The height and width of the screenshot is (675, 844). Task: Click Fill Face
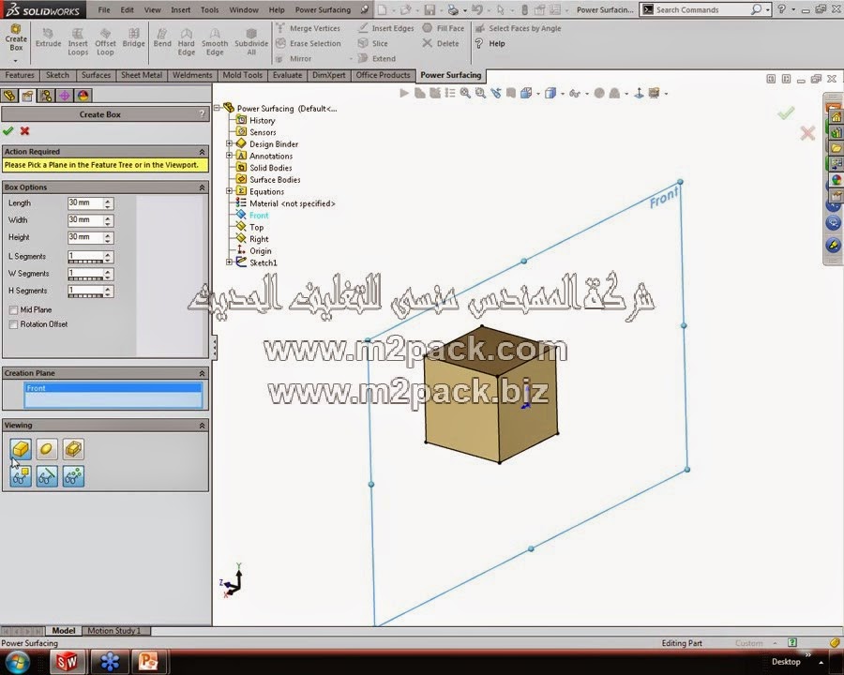pos(443,28)
